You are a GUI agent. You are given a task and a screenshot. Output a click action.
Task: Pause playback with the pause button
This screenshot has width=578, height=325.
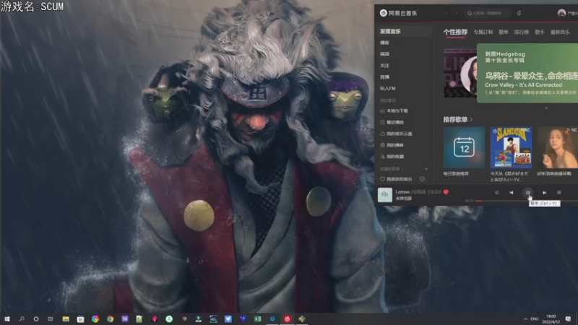[x=527, y=192]
